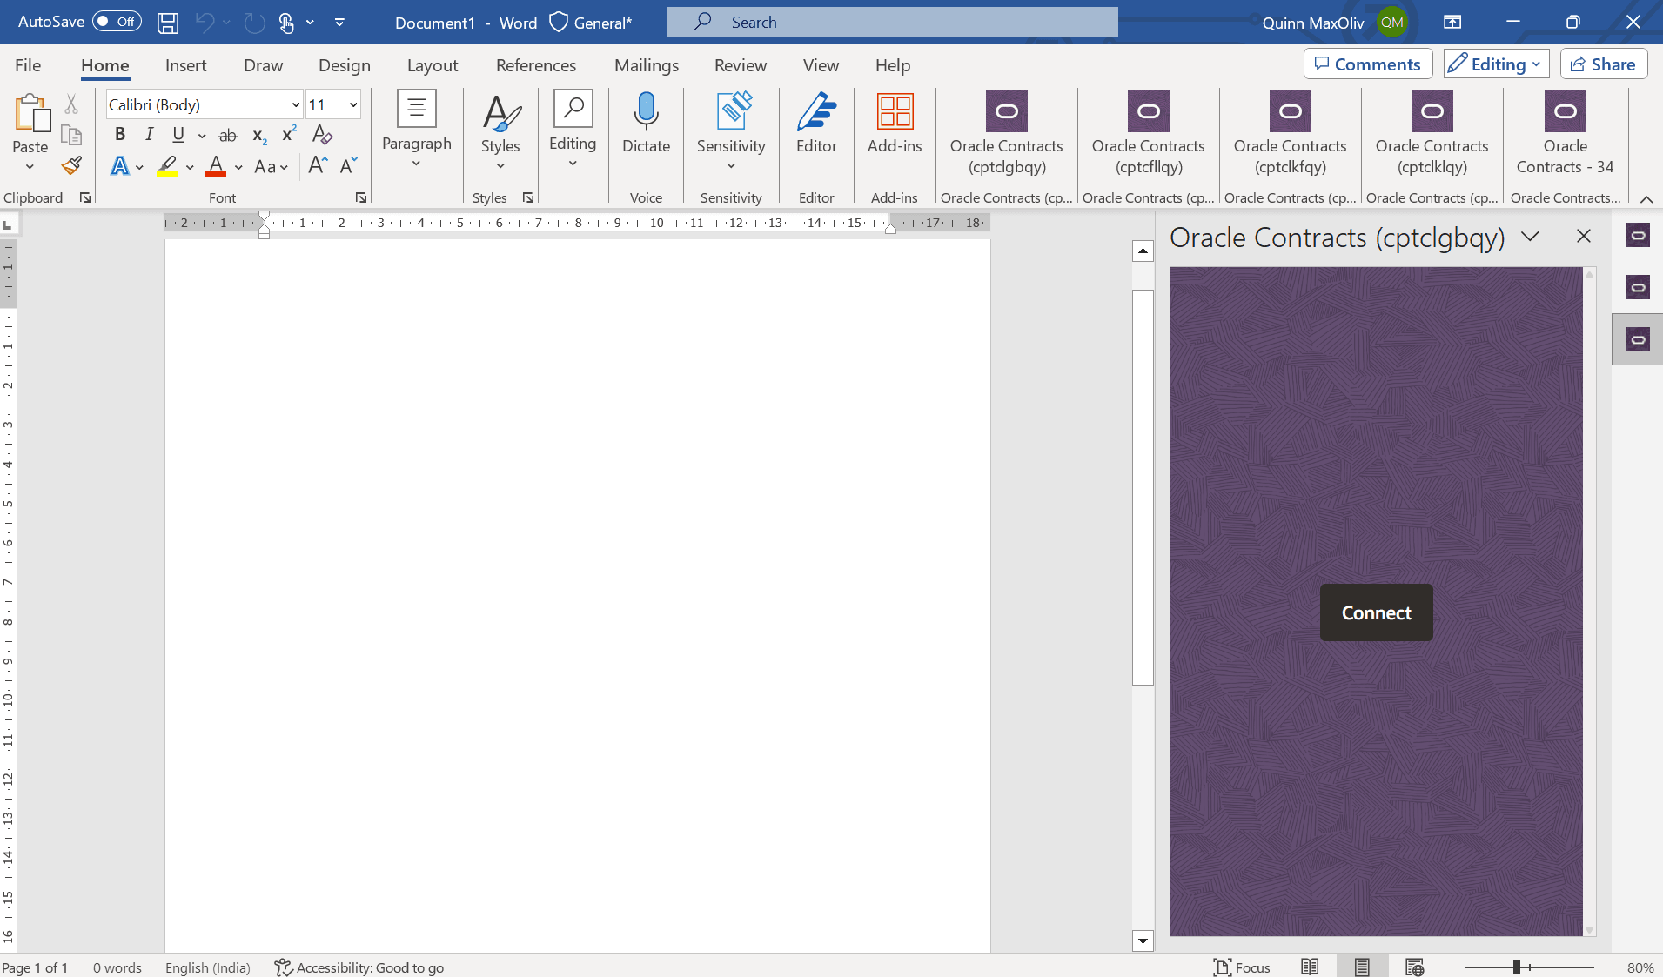Click English (India) language indicator
This screenshot has width=1663, height=977.
coord(208,967)
